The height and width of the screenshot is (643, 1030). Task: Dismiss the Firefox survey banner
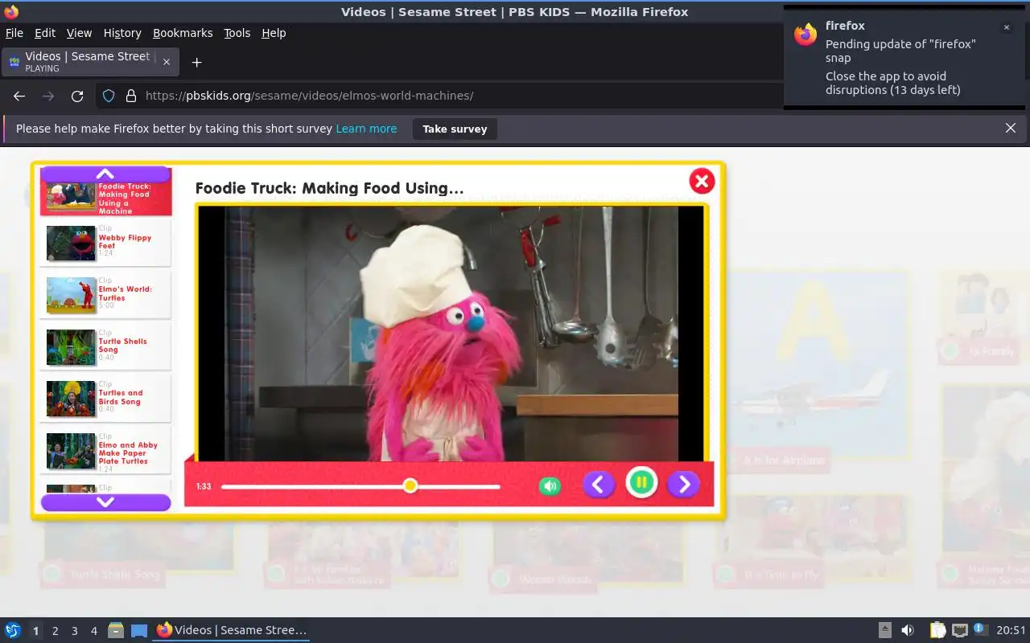pos(1011,128)
